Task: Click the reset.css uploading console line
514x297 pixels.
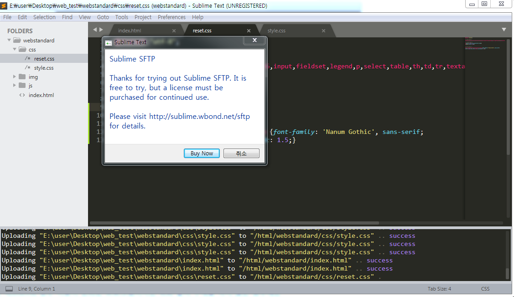Action: (x=192, y=277)
